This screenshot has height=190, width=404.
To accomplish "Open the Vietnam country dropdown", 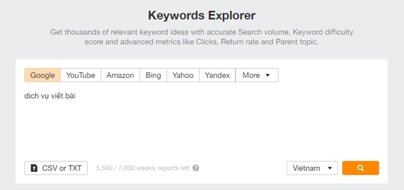I will 312,168.
